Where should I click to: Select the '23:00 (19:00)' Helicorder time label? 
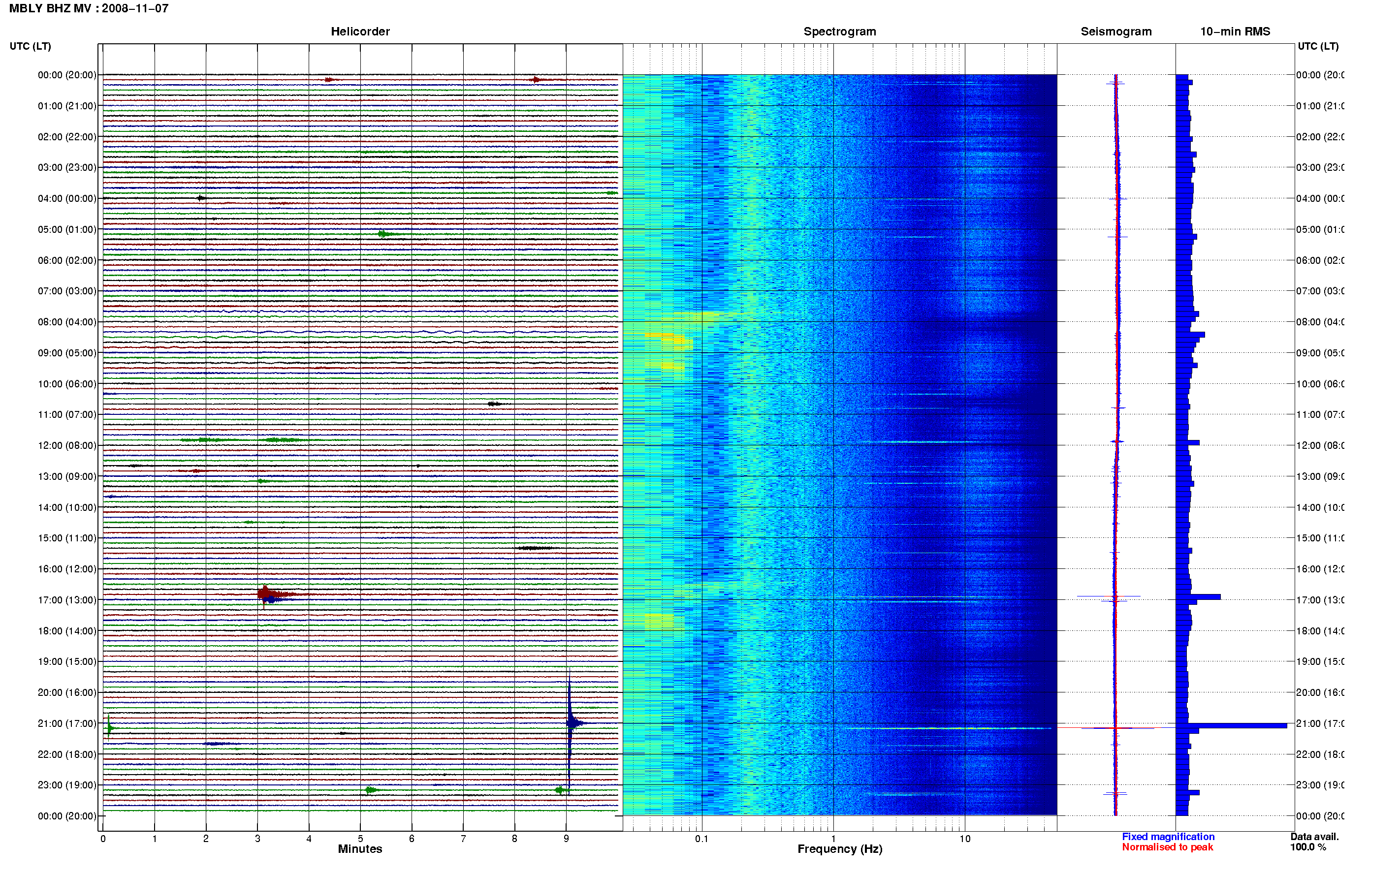tap(67, 785)
